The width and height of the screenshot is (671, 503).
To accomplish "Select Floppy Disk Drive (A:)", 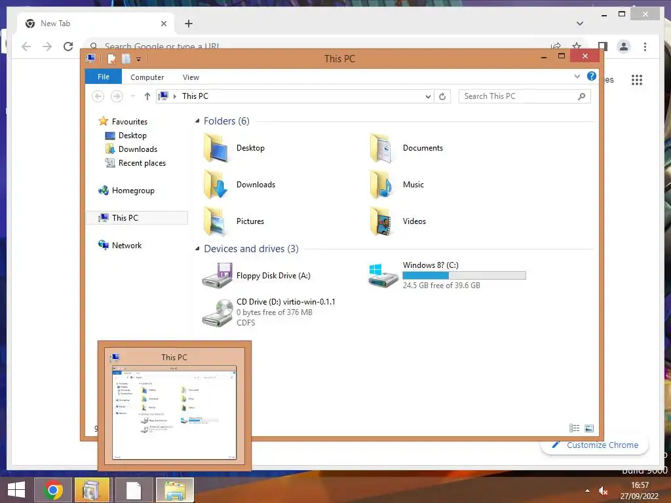I will click(x=256, y=276).
